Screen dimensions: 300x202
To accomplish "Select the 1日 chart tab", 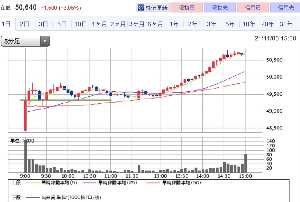I will 6,24.
